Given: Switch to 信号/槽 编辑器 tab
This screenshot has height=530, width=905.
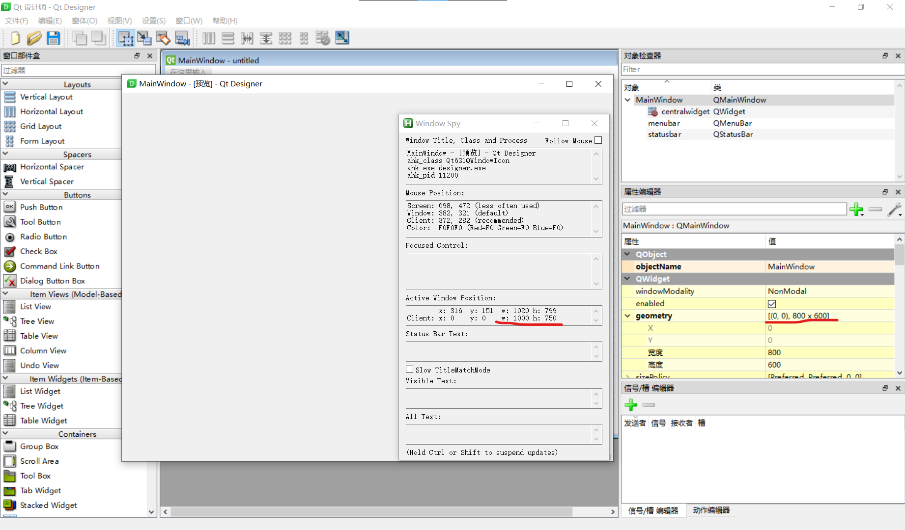Looking at the screenshot, I should pos(653,510).
